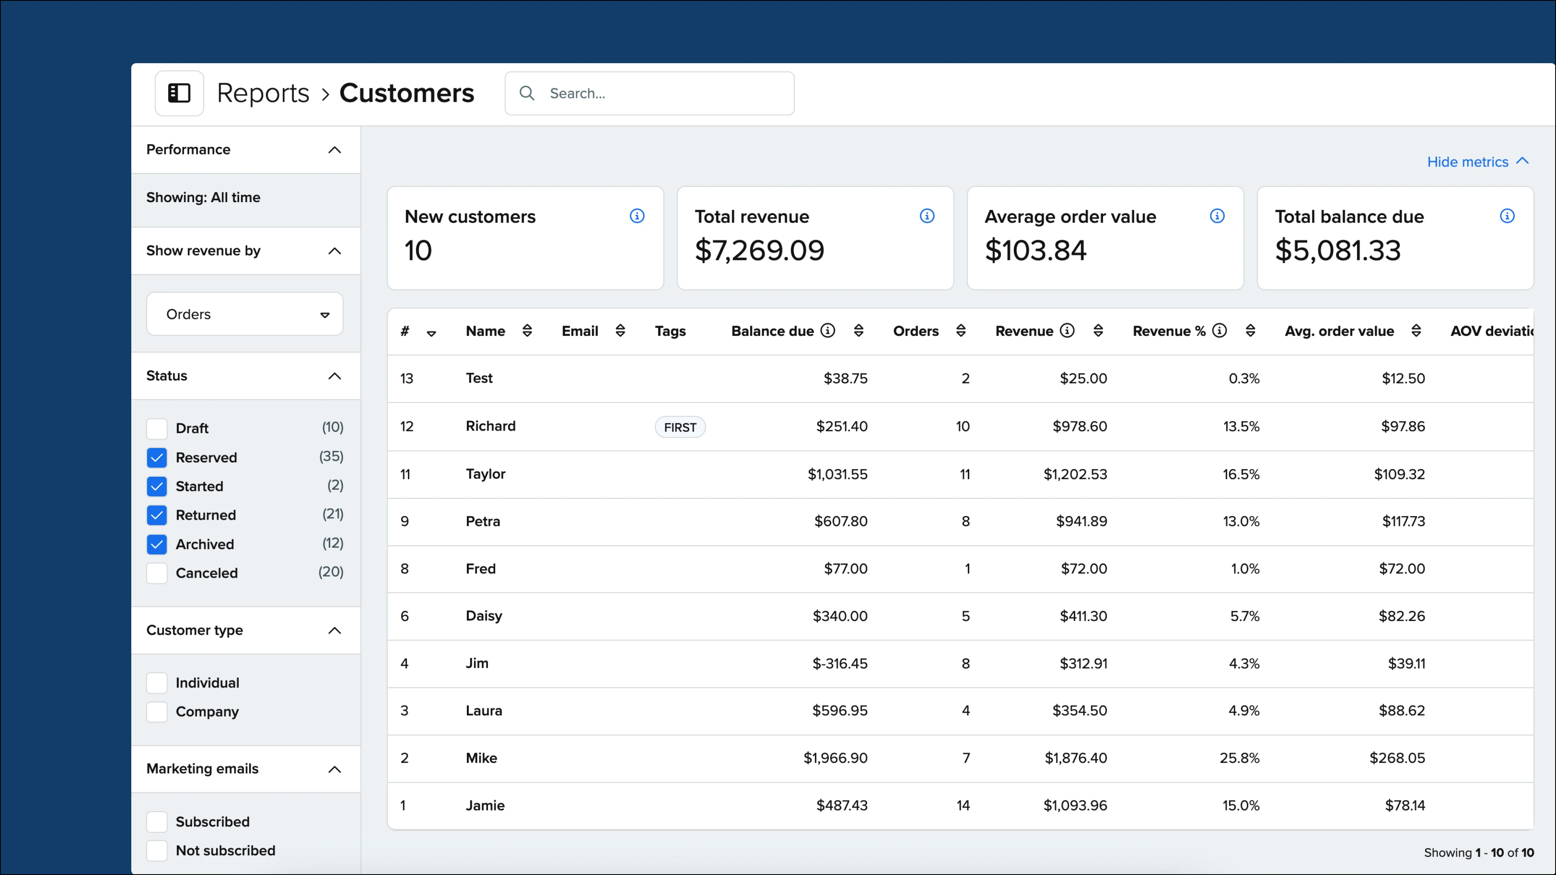Click the search magnifier icon
Viewport: 1556px width, 875px height.
(x=526, y=93)
